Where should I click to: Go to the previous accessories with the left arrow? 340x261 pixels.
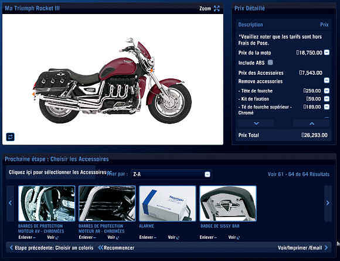10,203
